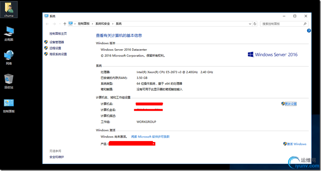Click Windows Server 2016 Datacenter text
Screen dimensions: 321x171
pos(124,50)
